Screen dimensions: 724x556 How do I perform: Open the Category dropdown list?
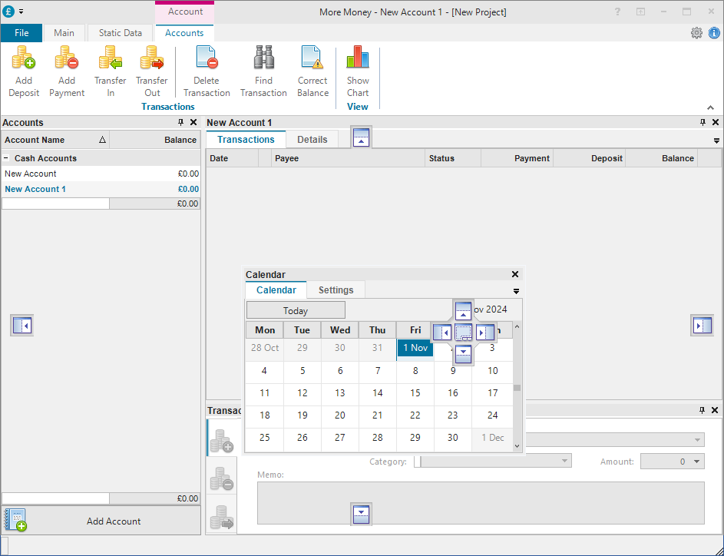(565, 462)
